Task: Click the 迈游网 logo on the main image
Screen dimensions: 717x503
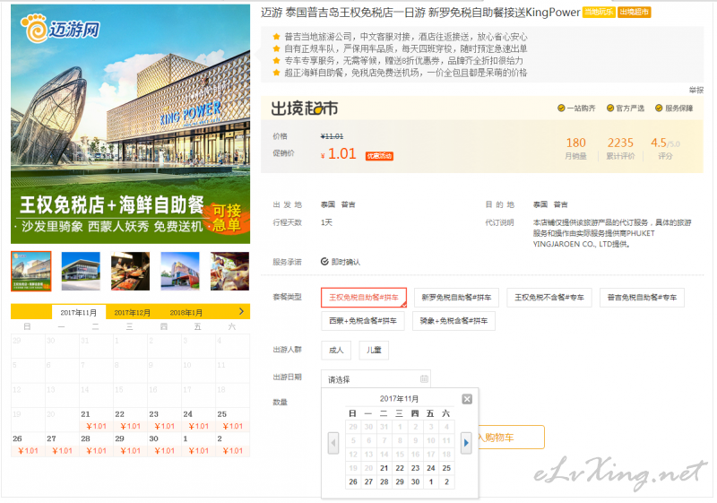Action: tap(60, 29)
